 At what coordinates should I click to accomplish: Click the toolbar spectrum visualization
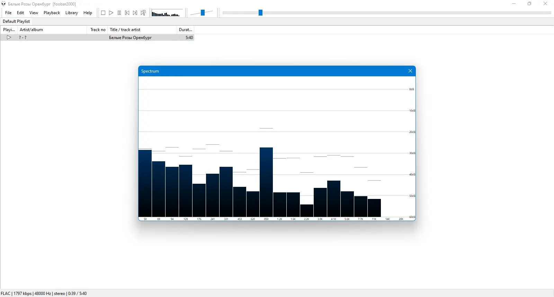pyautogui.click(x=167, y=13)
